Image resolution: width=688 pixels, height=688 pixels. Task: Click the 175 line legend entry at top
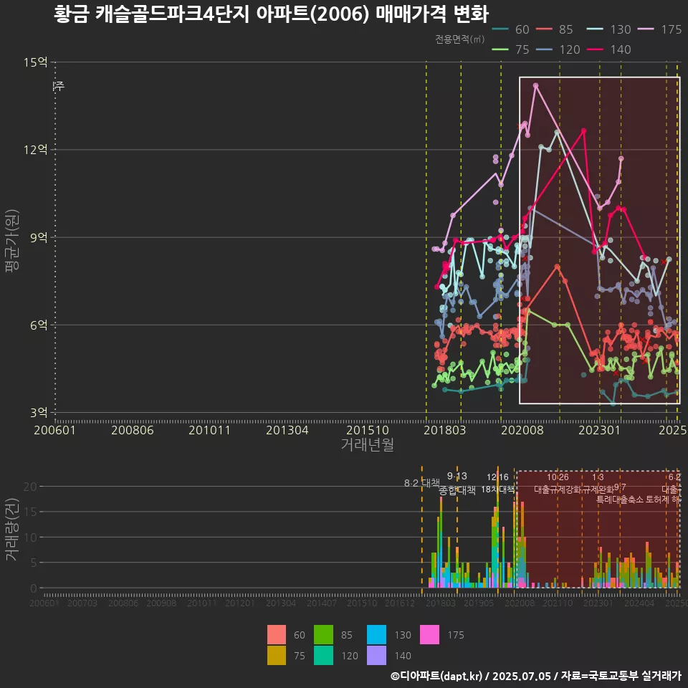pos(660,29)
